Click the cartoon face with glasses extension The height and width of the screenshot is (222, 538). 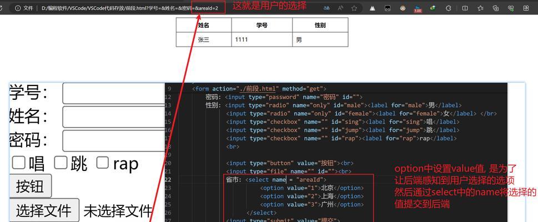point(403,8)
